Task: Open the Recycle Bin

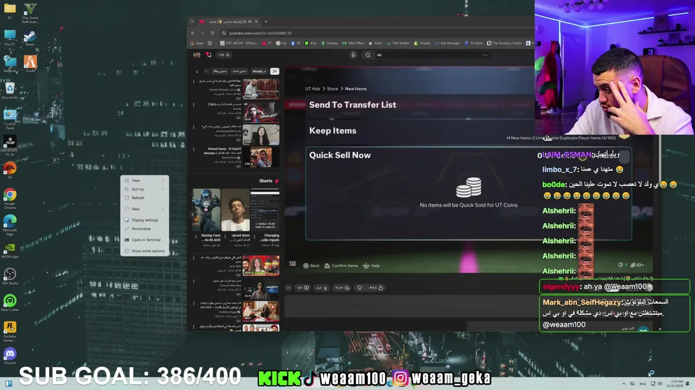Action: click(x=10, y=90)
